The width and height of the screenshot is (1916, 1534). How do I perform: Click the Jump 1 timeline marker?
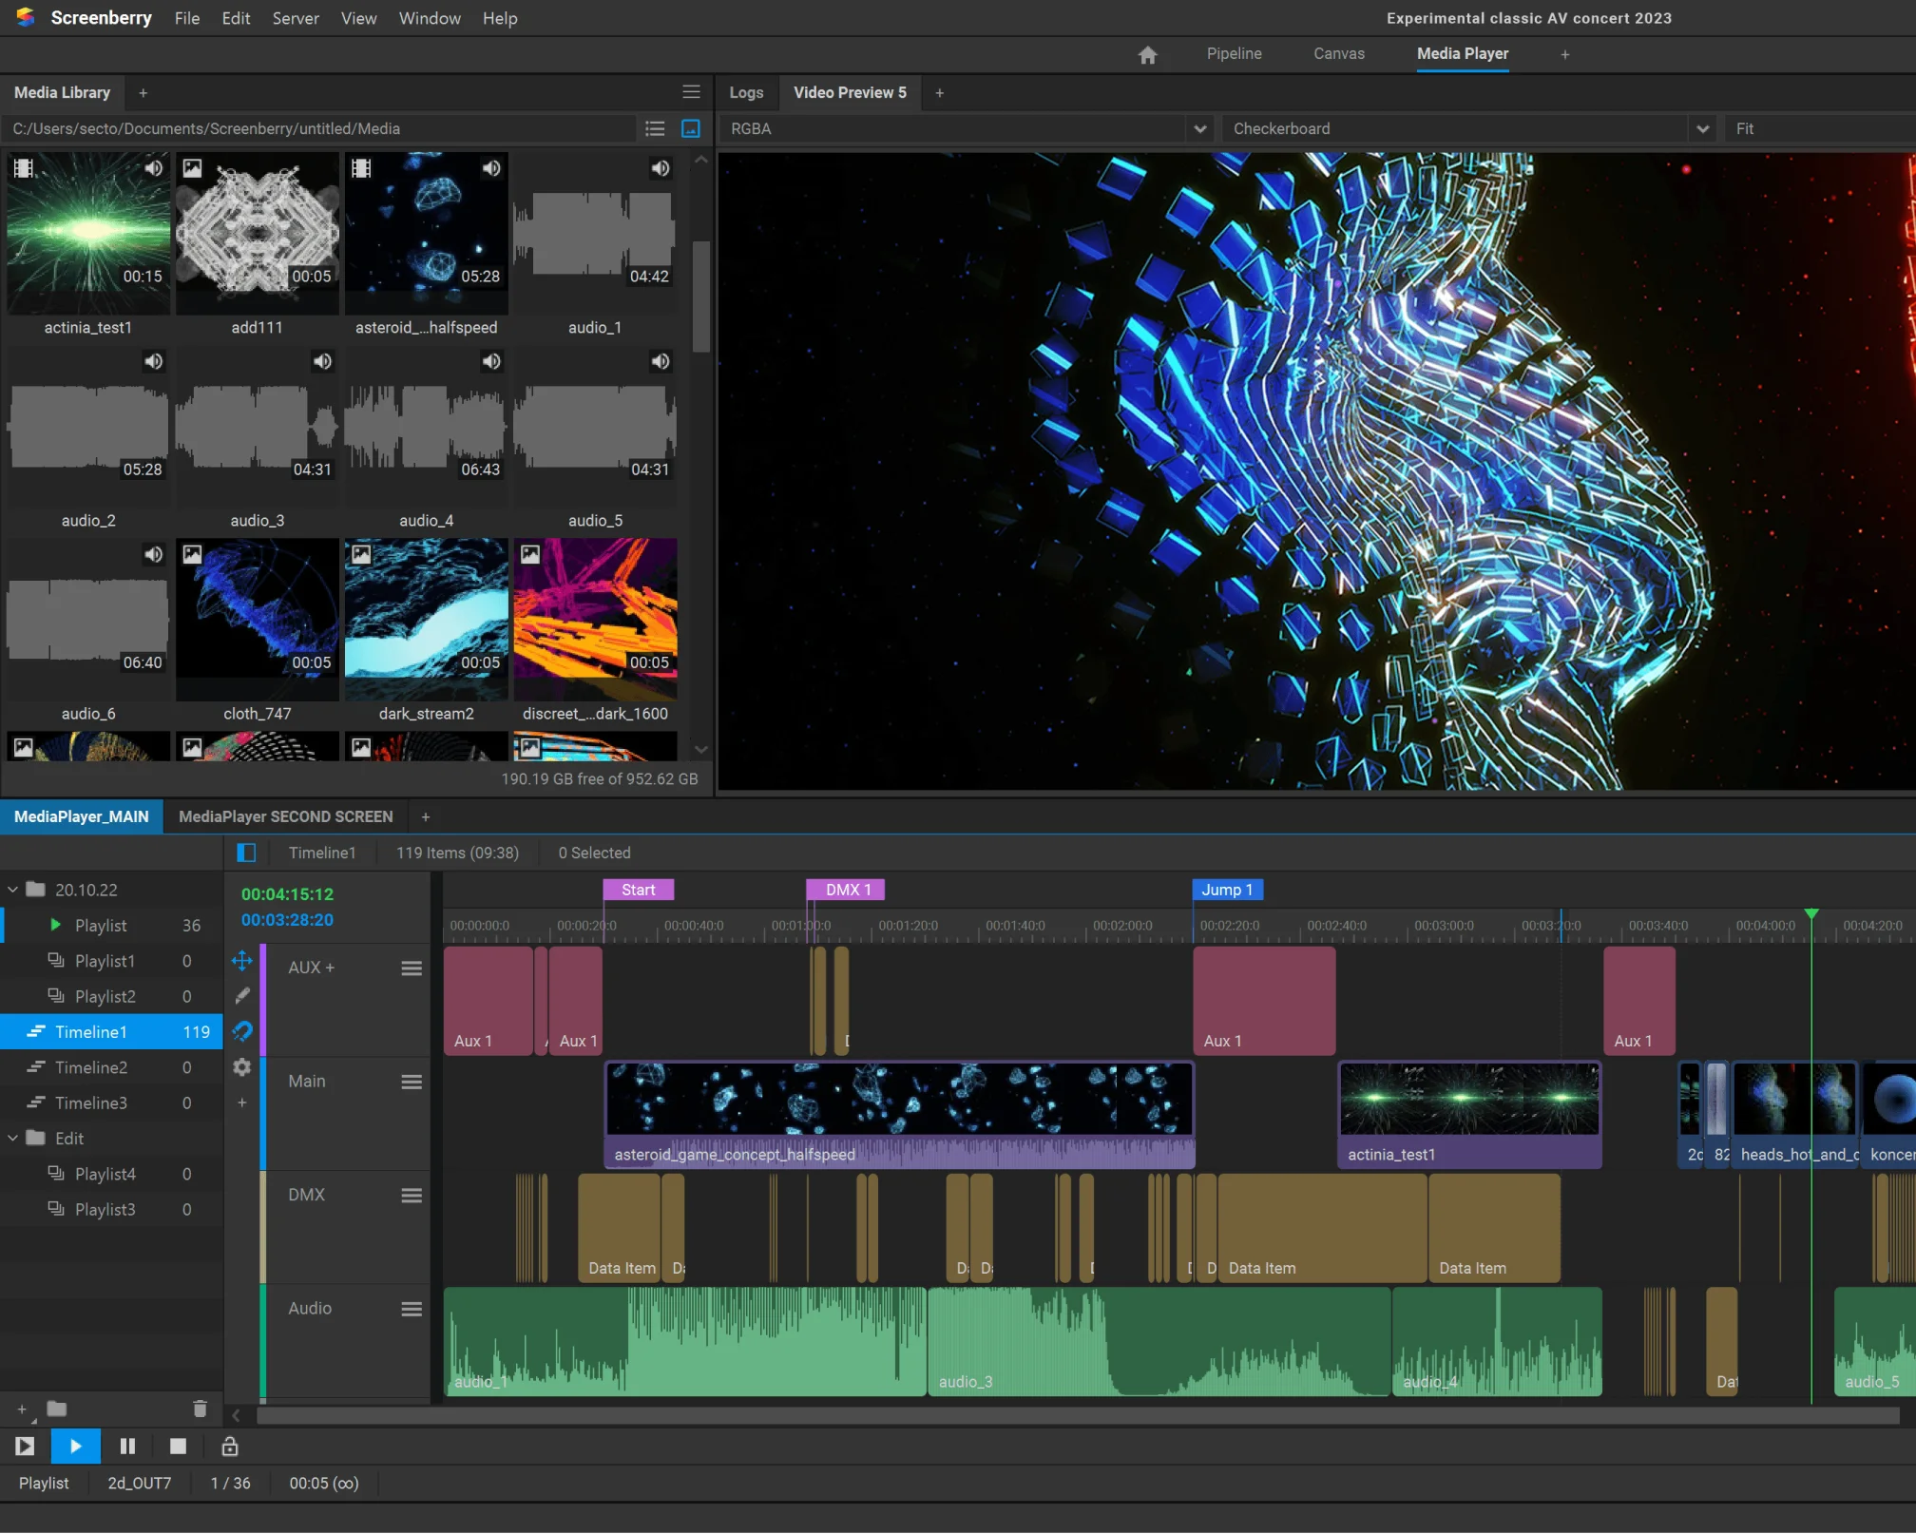[x=1226, y=890]
